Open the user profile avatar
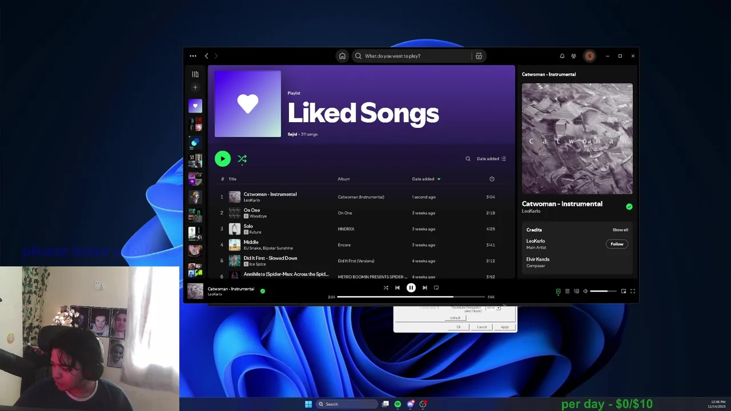731x411 pixels. (x=589, y=56)
